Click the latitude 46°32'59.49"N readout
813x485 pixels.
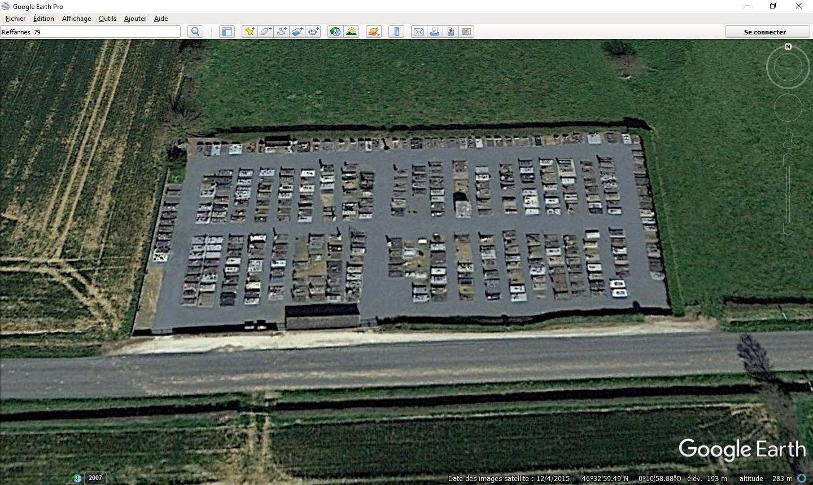click(605, 478)
